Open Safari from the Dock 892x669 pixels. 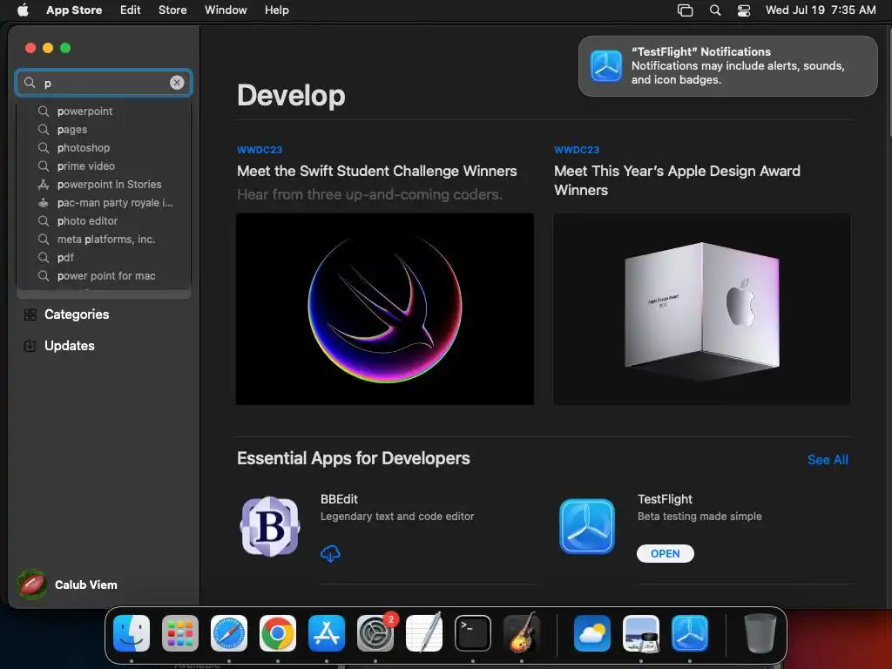[229, 633]
